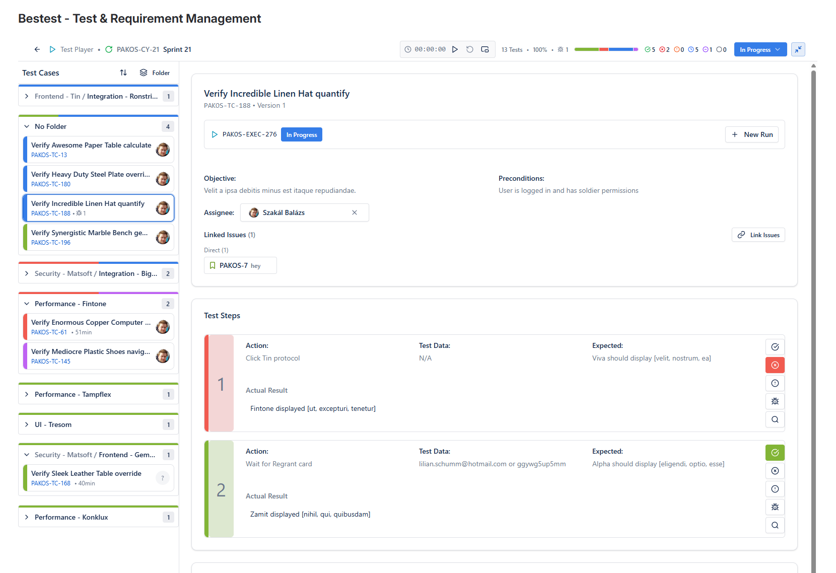Toggle failed status on step 1
This screenshot has height=573, width=836.
(x=775, y=365)
